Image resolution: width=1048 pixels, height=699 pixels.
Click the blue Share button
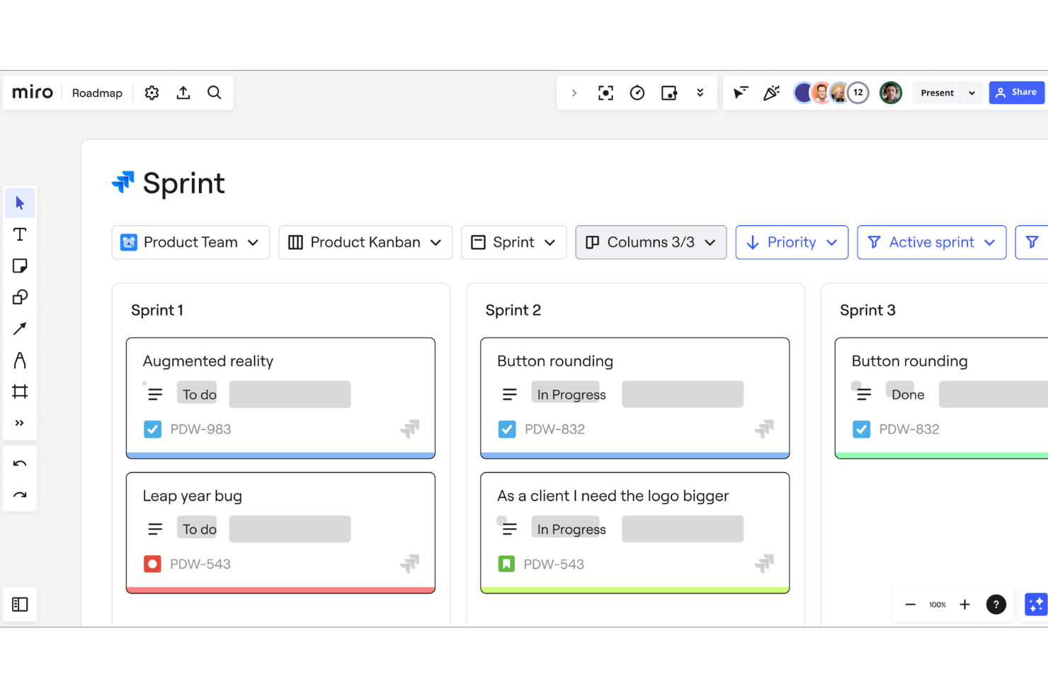(1016, 93)
